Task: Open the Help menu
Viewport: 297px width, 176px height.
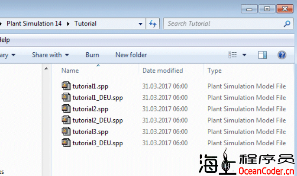Action: (x=5, y=40)
